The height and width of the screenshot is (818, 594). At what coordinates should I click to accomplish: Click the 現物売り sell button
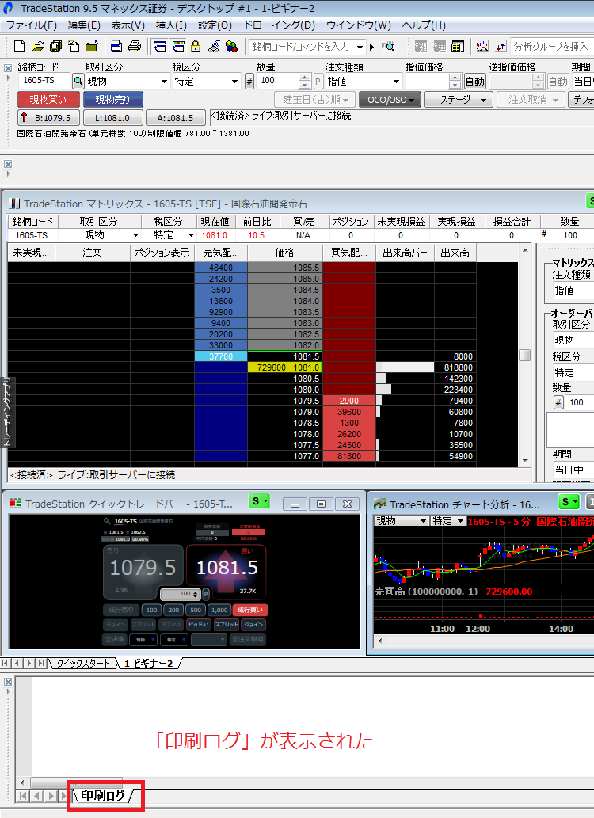[x=112, y=99]
